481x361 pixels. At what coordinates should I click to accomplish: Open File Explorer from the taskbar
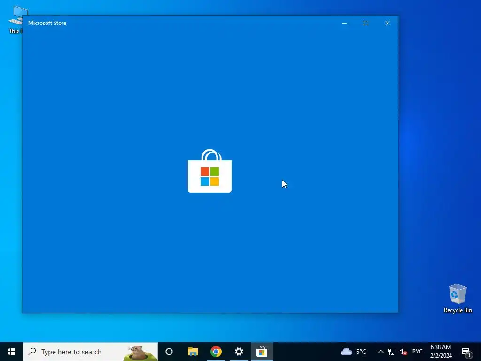[x=193, y=352]
